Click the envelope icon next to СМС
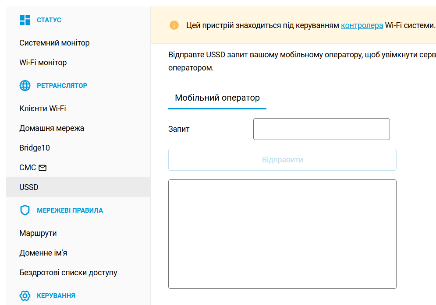The width and height of the screenshot is (436, 305). [43, 168]
